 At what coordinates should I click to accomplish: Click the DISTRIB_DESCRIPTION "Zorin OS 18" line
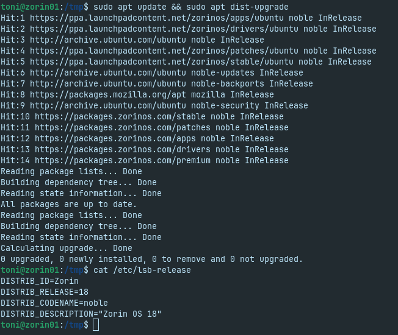81,314
